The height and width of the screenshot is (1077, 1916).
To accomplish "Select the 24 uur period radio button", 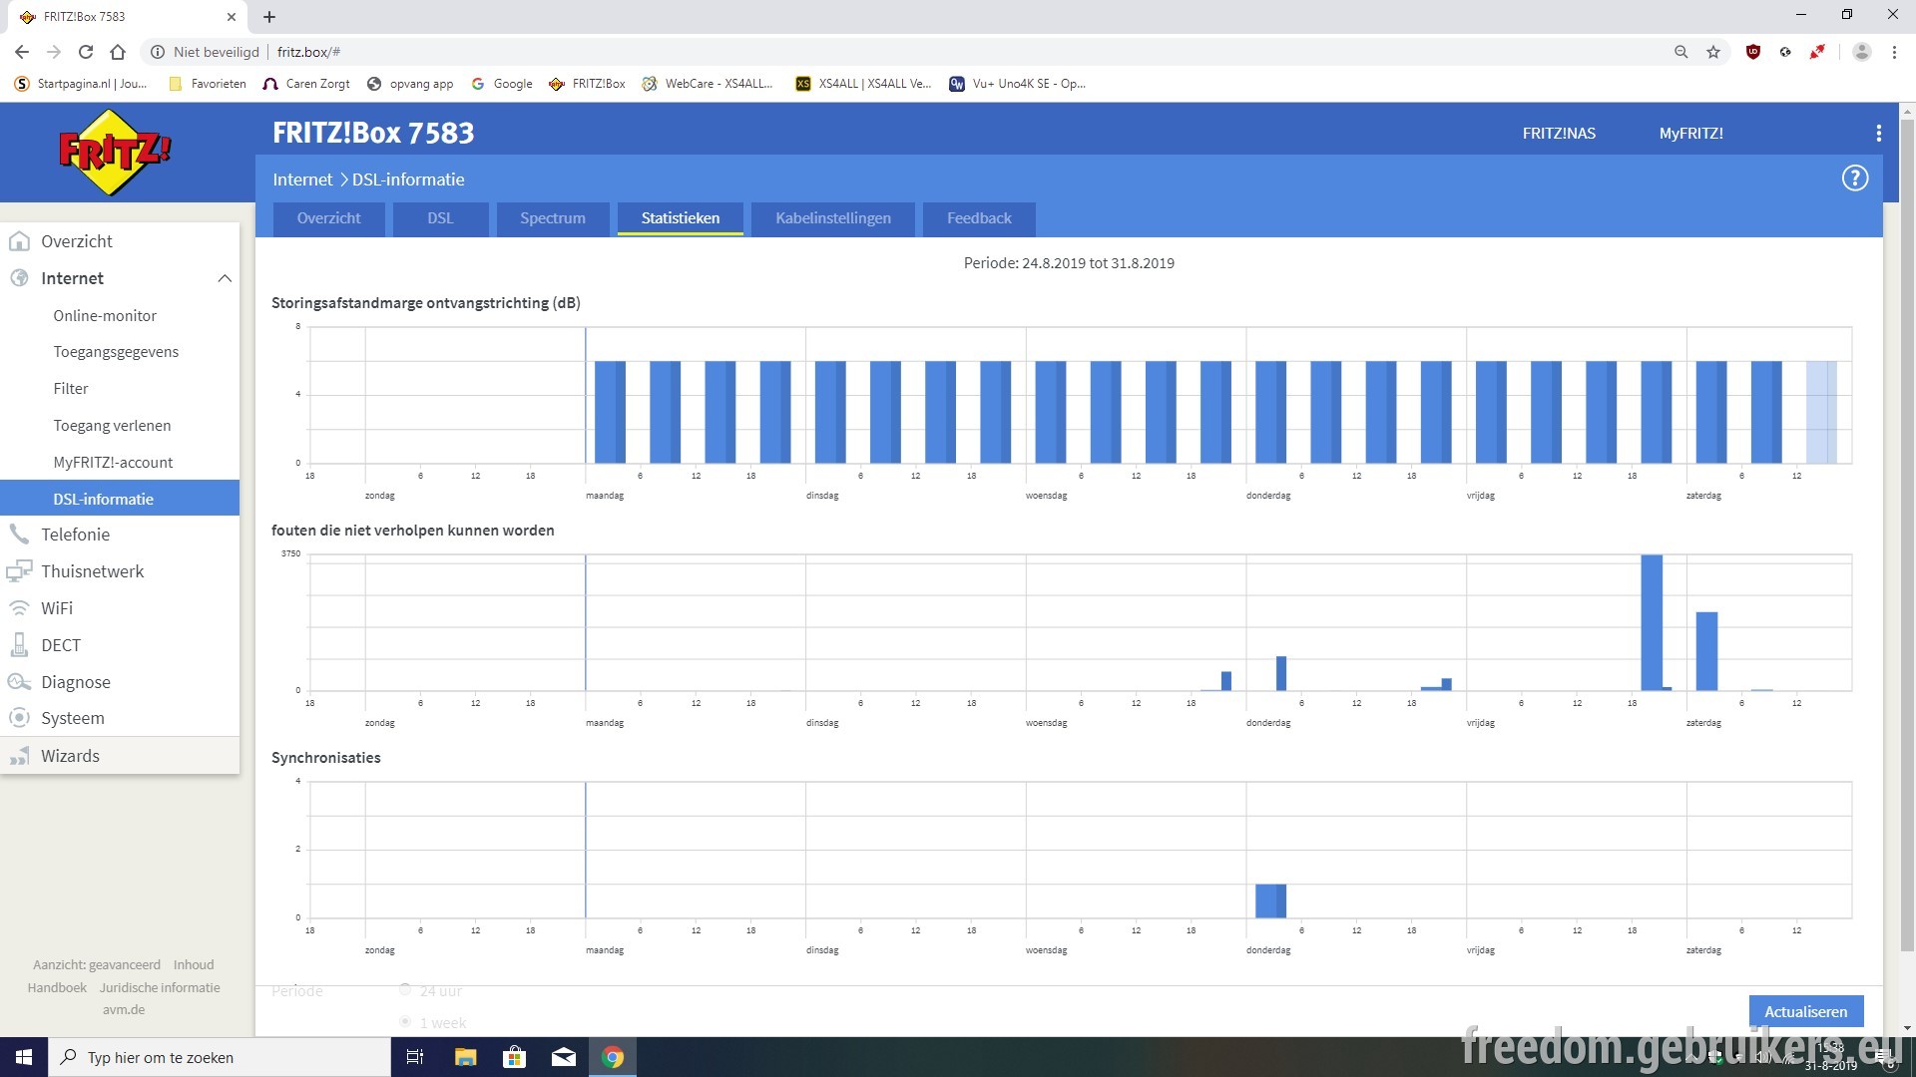I will pyautogui.click(x=405, y=990).
